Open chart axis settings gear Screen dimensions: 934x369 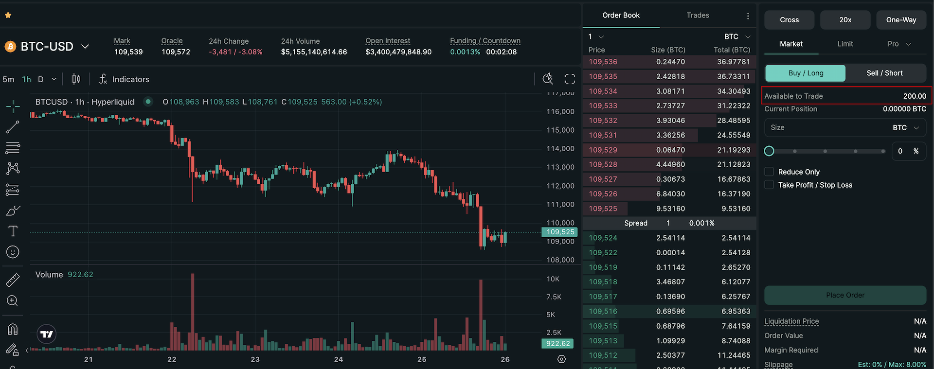561,359
